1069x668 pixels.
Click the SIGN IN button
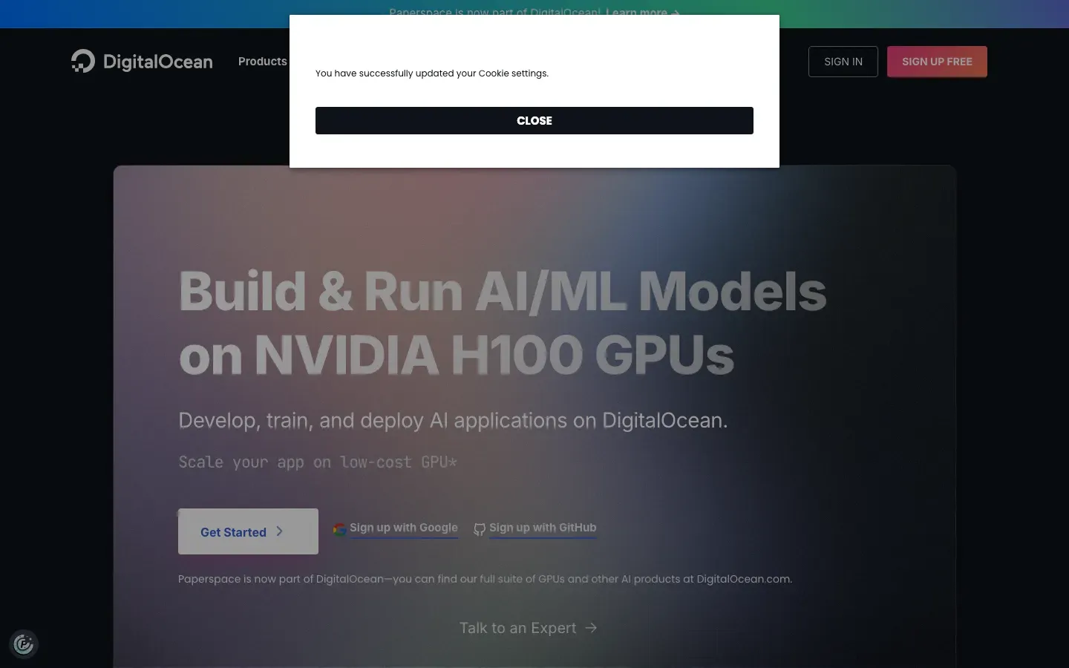843,62
